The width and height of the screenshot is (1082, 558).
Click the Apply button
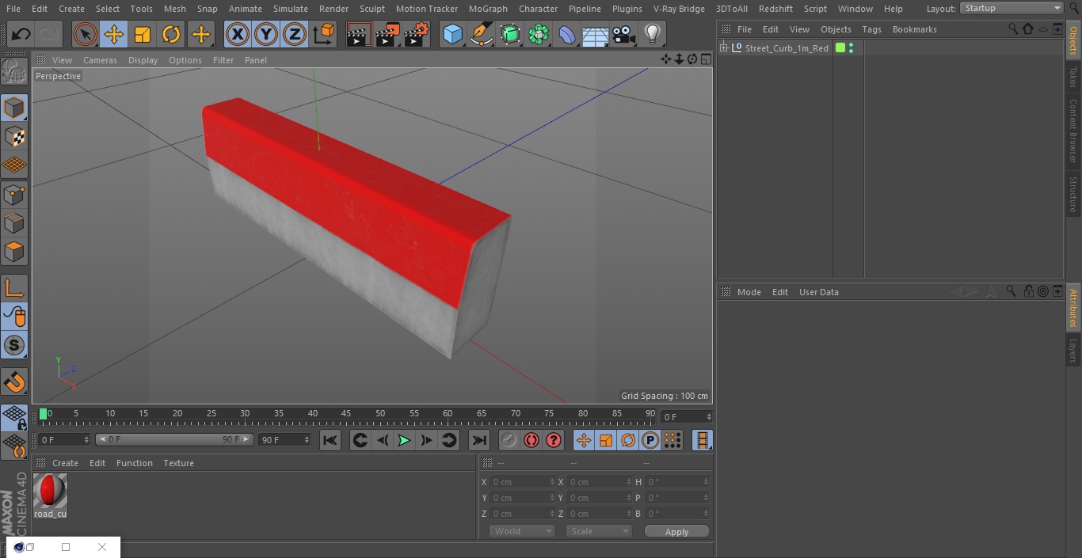tap(676, 532)
